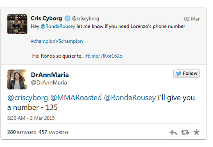Open the #championVSchampion hashtag
The image size is (213, 147).
(57, 41)
